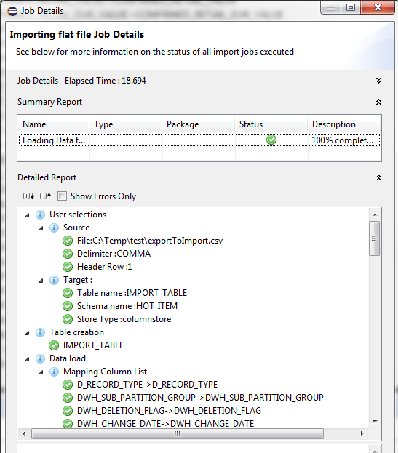Select the Table name :IMPORT_TABLE row
Image resolution: width=398 pixels, height=453 pixels.
tap(132, 293)
